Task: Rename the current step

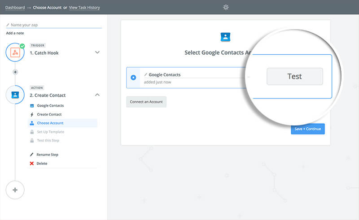Action: (48, 155)
